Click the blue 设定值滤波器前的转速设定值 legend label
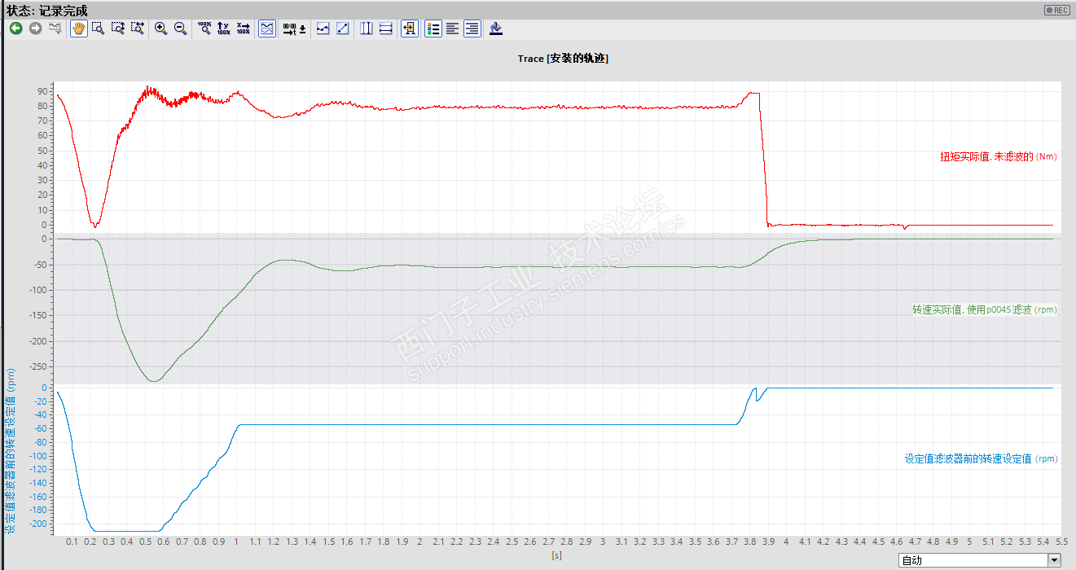Image resolution: width=1076 pixels, height=570 pixels. (x=982, y=458)
